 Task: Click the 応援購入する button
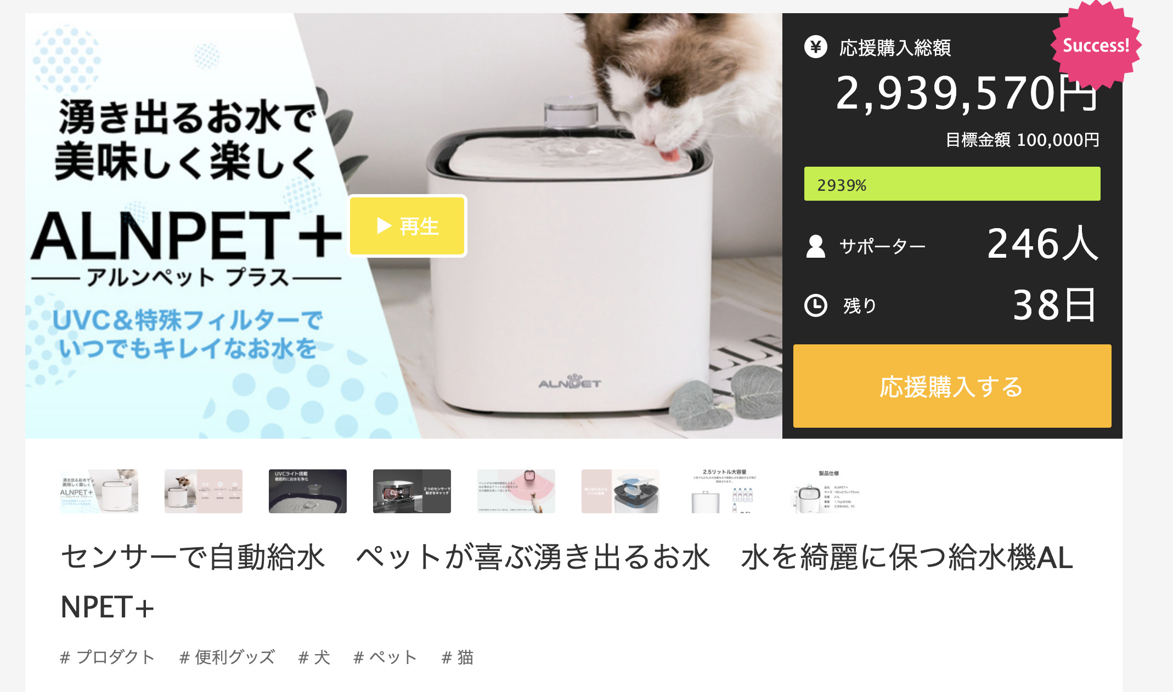click(x=952, y=386)
